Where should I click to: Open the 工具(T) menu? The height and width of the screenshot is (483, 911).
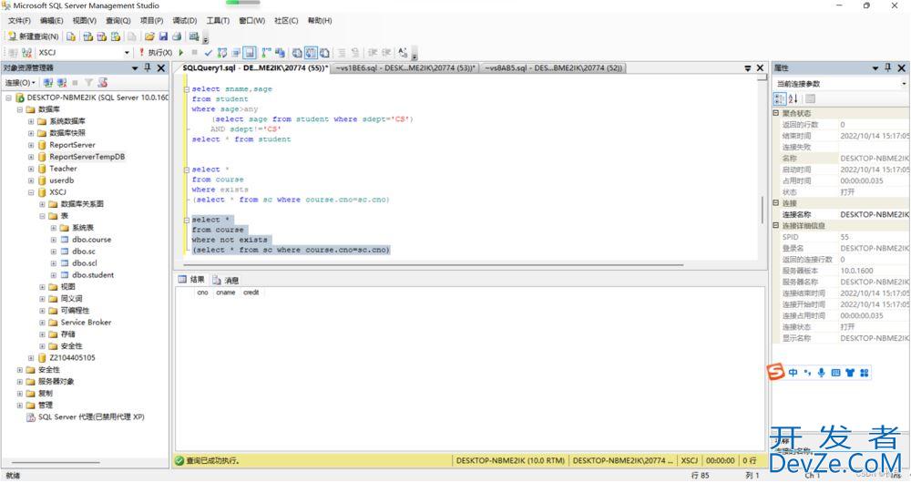[x=218, y=21]
